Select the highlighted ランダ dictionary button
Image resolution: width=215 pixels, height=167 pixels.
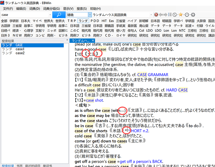83,21
